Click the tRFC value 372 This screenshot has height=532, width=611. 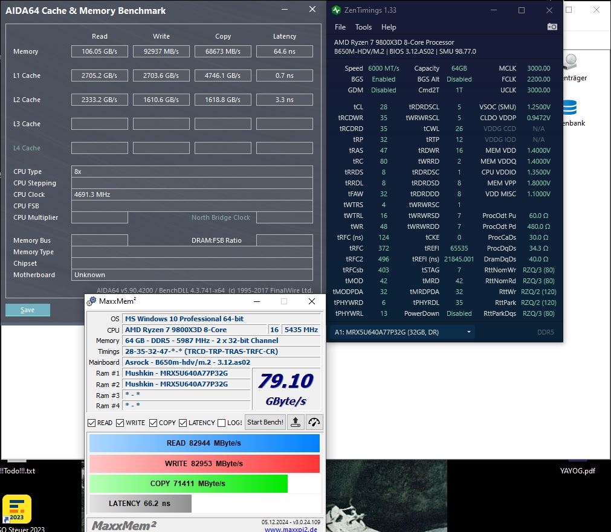pos(383,248)
